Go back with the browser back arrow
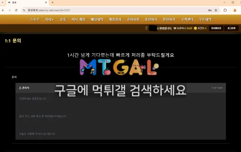Image resolution: width=241 pixels, height=152 pixels. (3, 10)
